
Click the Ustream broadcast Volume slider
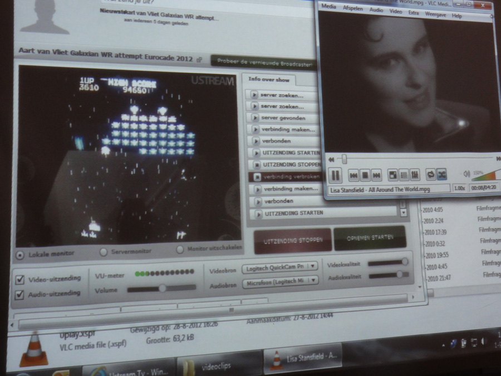pyautogui.click(x=161, y=289)
